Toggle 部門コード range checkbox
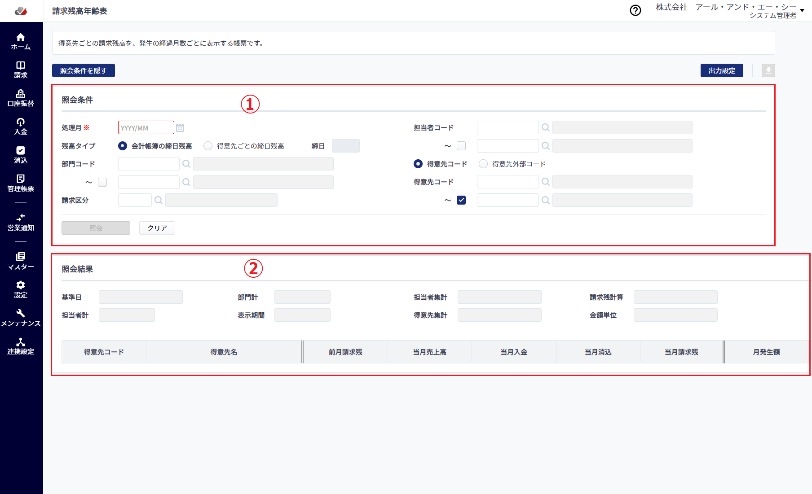 click(x=102, y=182)
